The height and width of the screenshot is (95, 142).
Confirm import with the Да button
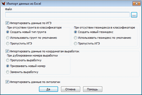[48, 89]
